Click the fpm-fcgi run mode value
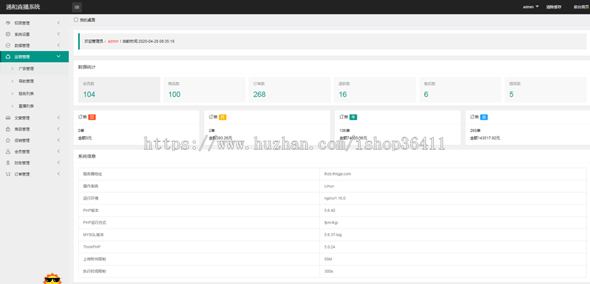The height and width of the screenshot is (284, 590). pyautogui.click(x=331, y=222)
